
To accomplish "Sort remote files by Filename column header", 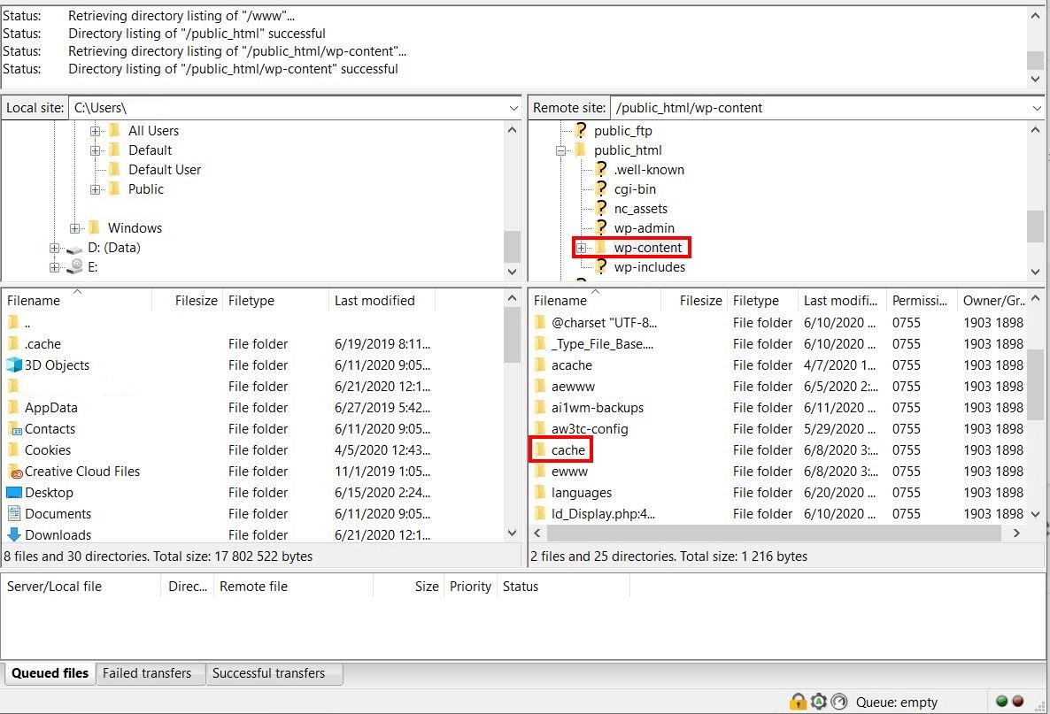I will 560,301.
